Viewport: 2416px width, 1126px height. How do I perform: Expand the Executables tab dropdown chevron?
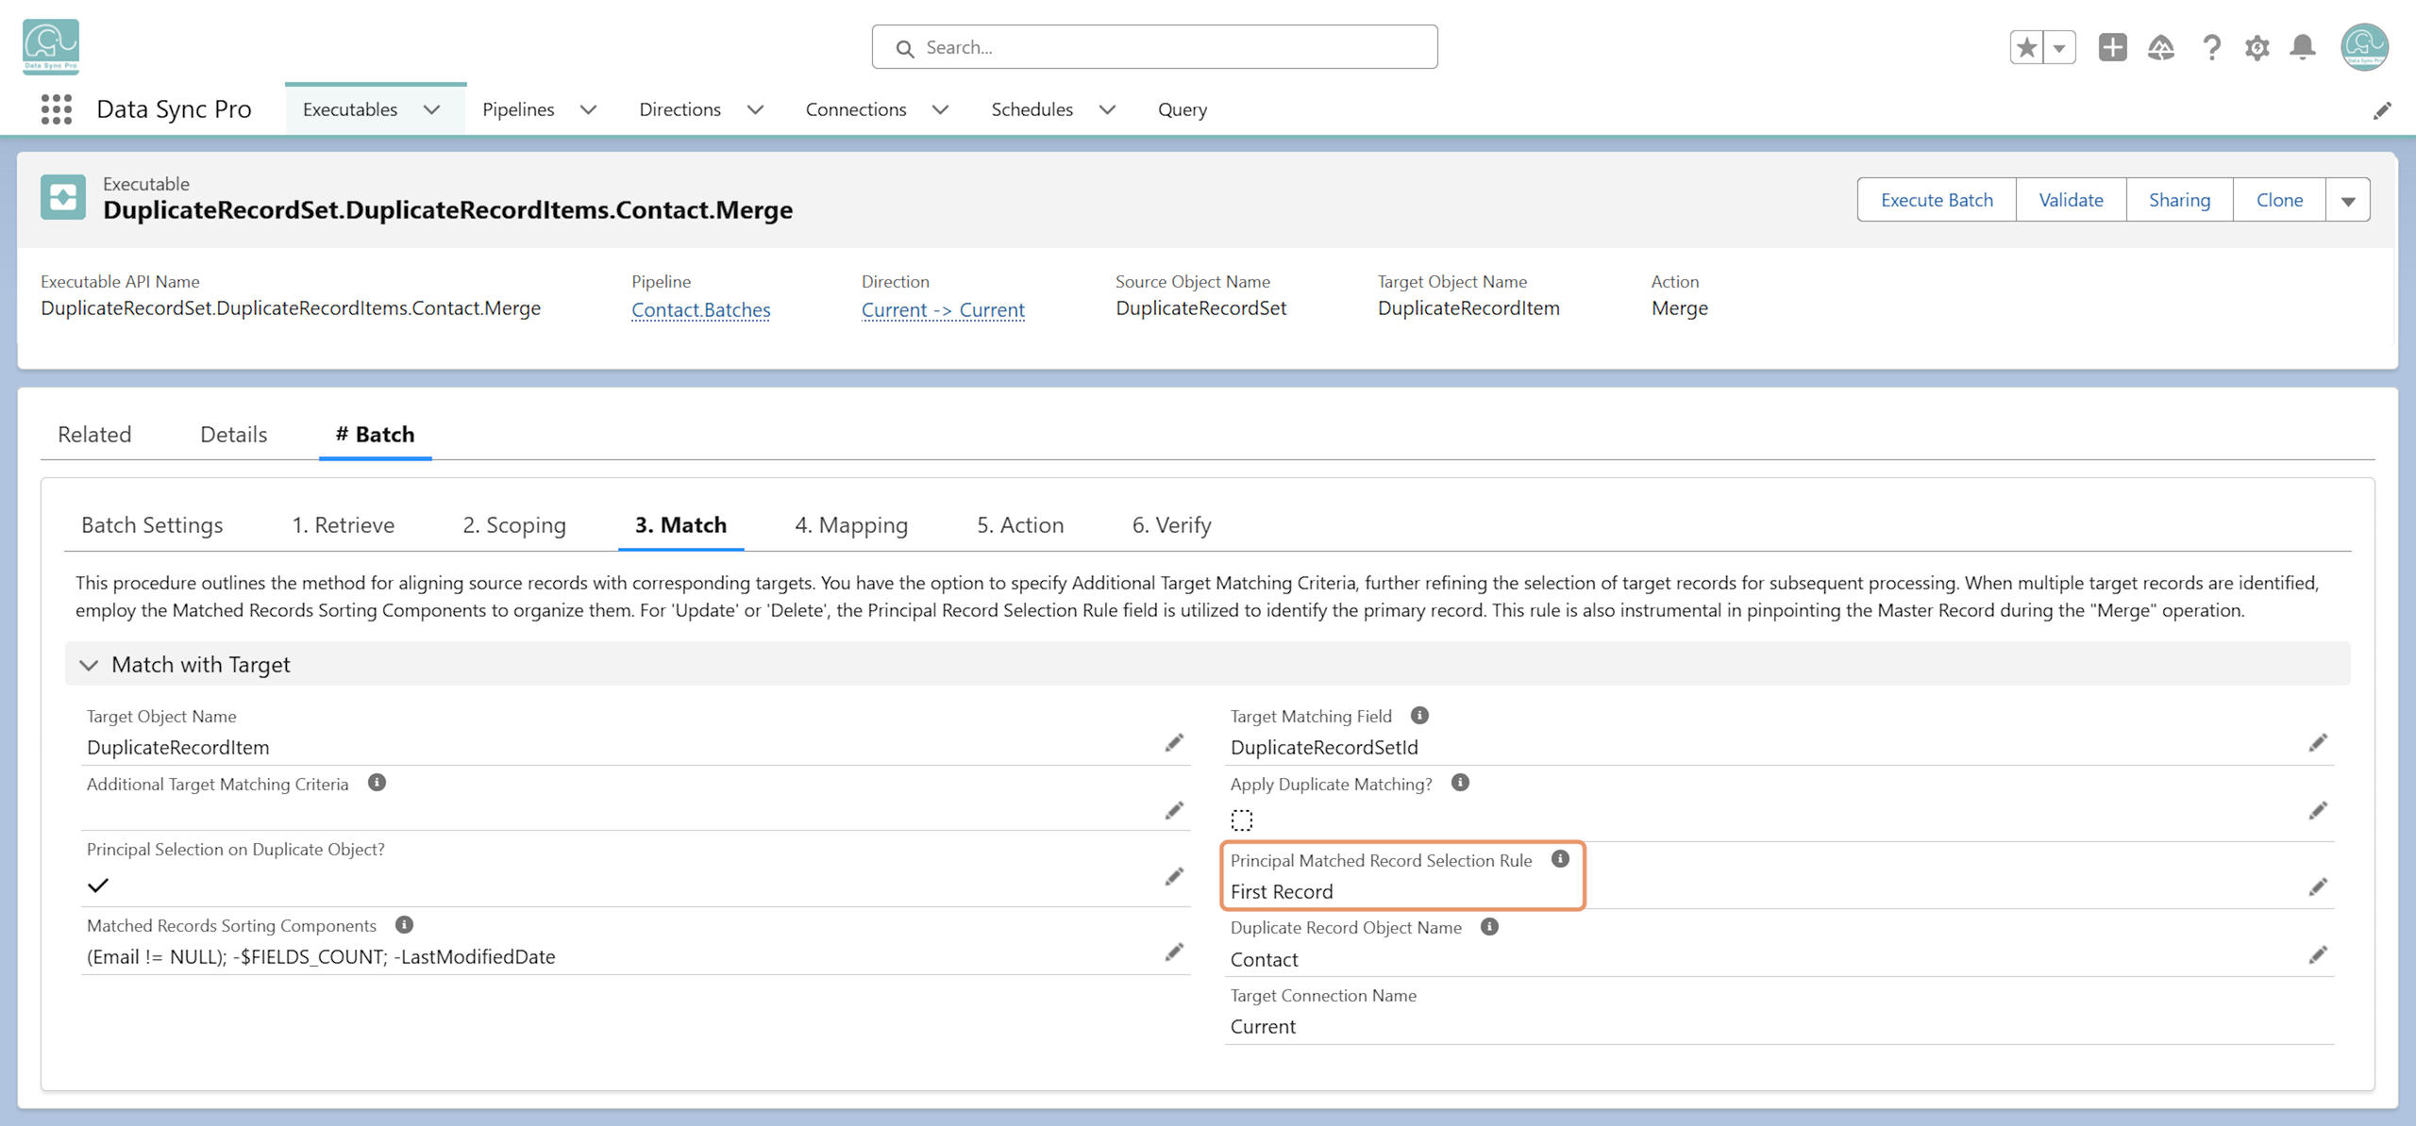(x=431, y=109)
